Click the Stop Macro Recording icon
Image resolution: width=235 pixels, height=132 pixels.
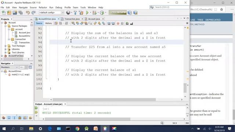tap(122, 23)
